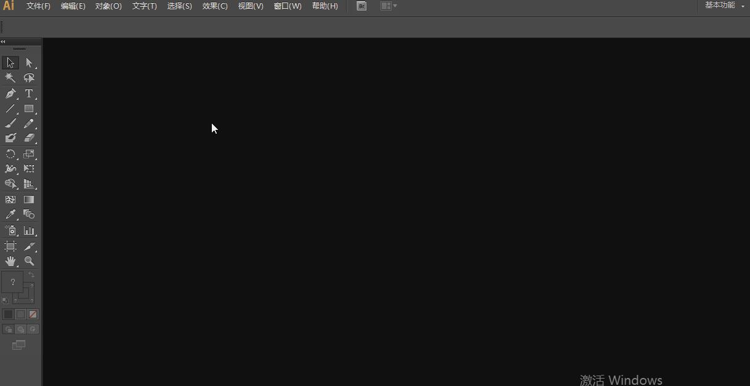
Task: Select the Type tool
Action: [29, 93]
